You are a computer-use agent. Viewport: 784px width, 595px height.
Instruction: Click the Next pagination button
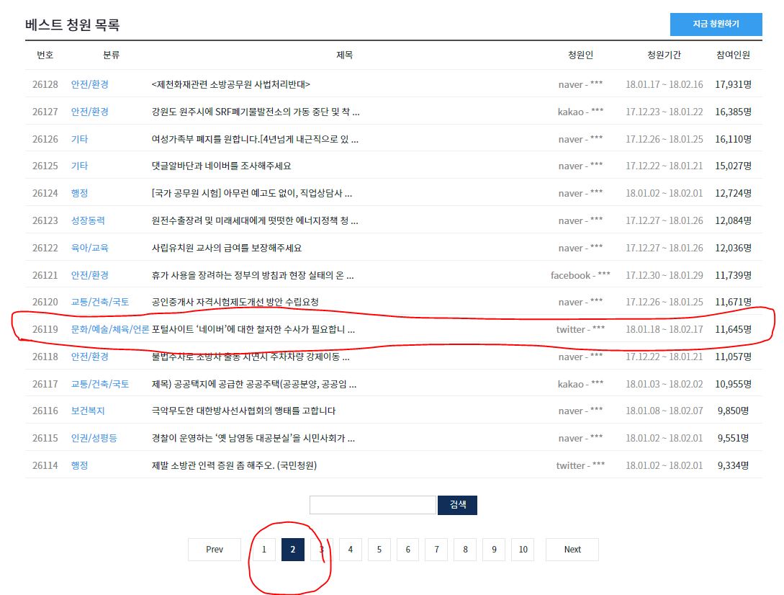572,549
